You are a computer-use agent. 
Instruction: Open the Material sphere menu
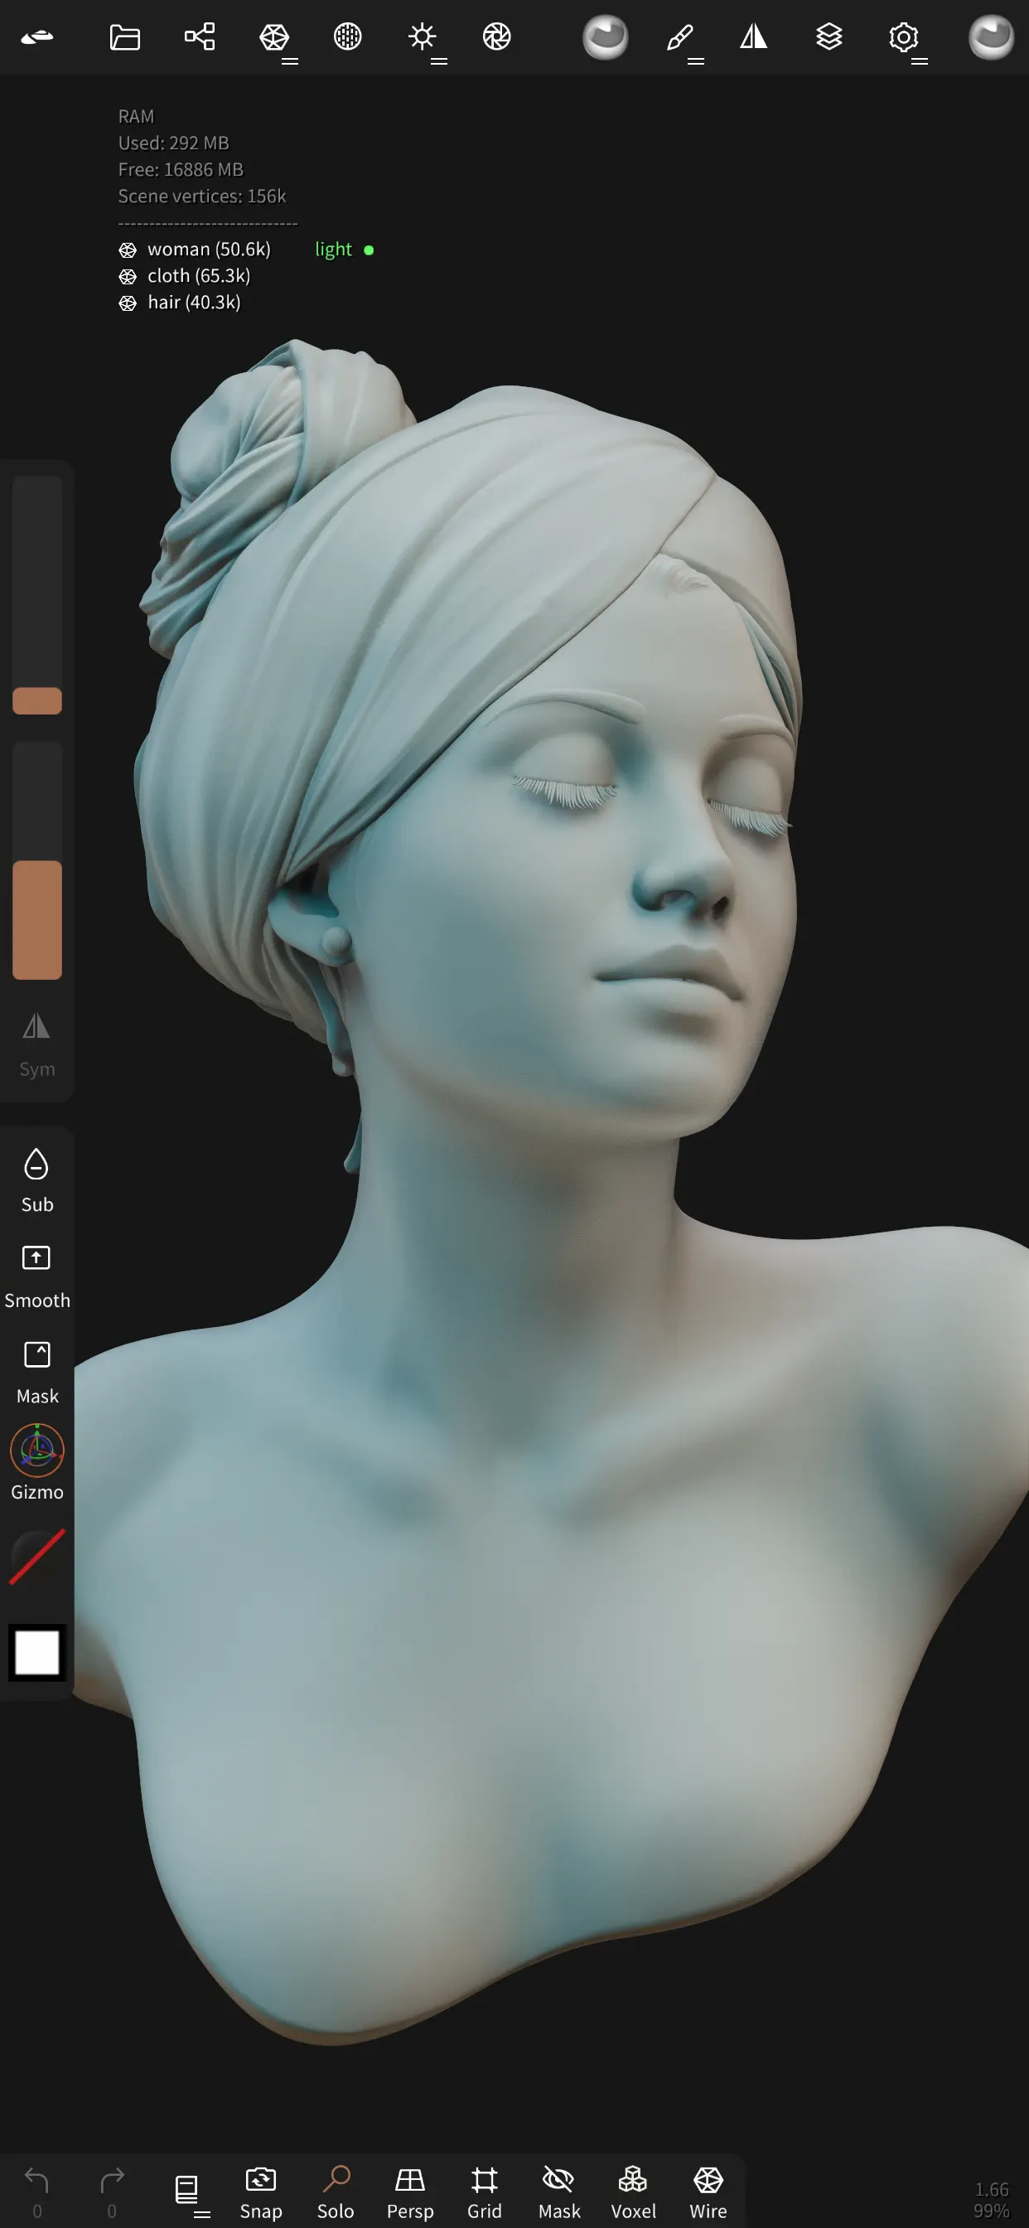[x=348, y=36]
